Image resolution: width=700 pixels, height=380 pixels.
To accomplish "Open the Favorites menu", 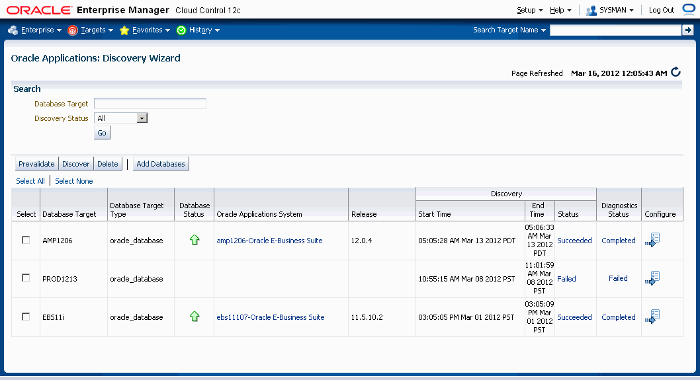I will click(x=151, y=30).
